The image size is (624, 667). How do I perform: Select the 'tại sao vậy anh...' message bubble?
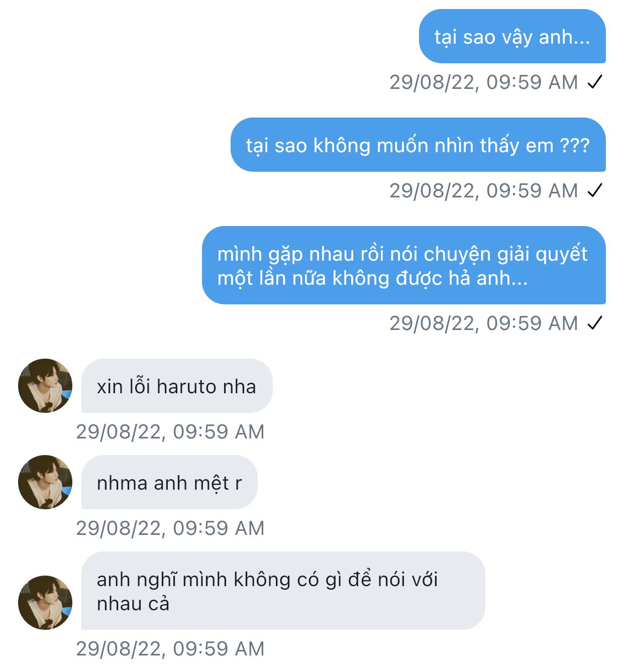(512, 37)
